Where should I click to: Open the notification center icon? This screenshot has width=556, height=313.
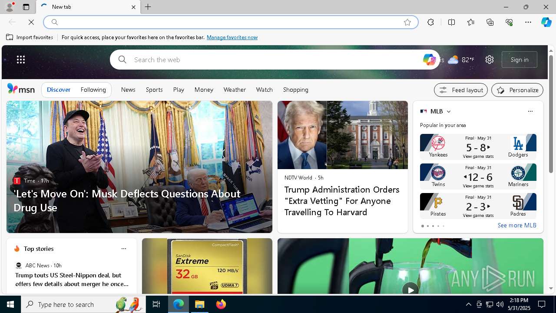click(542, 304)
